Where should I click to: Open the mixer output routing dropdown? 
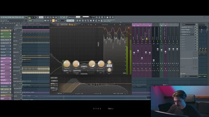click(190, 76)
